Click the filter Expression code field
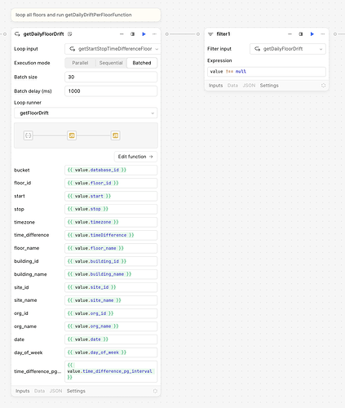The height and width of the screenshot is (408, 345). [267, 72]
